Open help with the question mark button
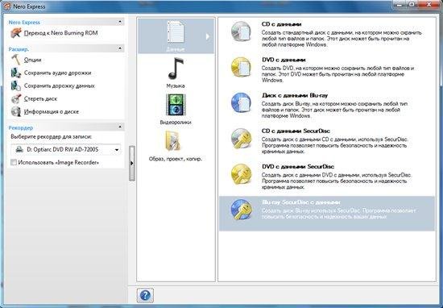 pos(145,295)
